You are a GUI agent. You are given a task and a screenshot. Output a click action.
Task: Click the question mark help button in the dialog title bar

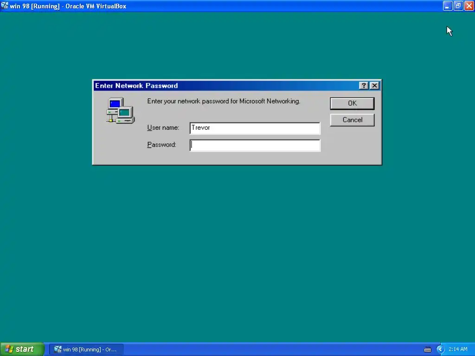(x=364, y=86)
